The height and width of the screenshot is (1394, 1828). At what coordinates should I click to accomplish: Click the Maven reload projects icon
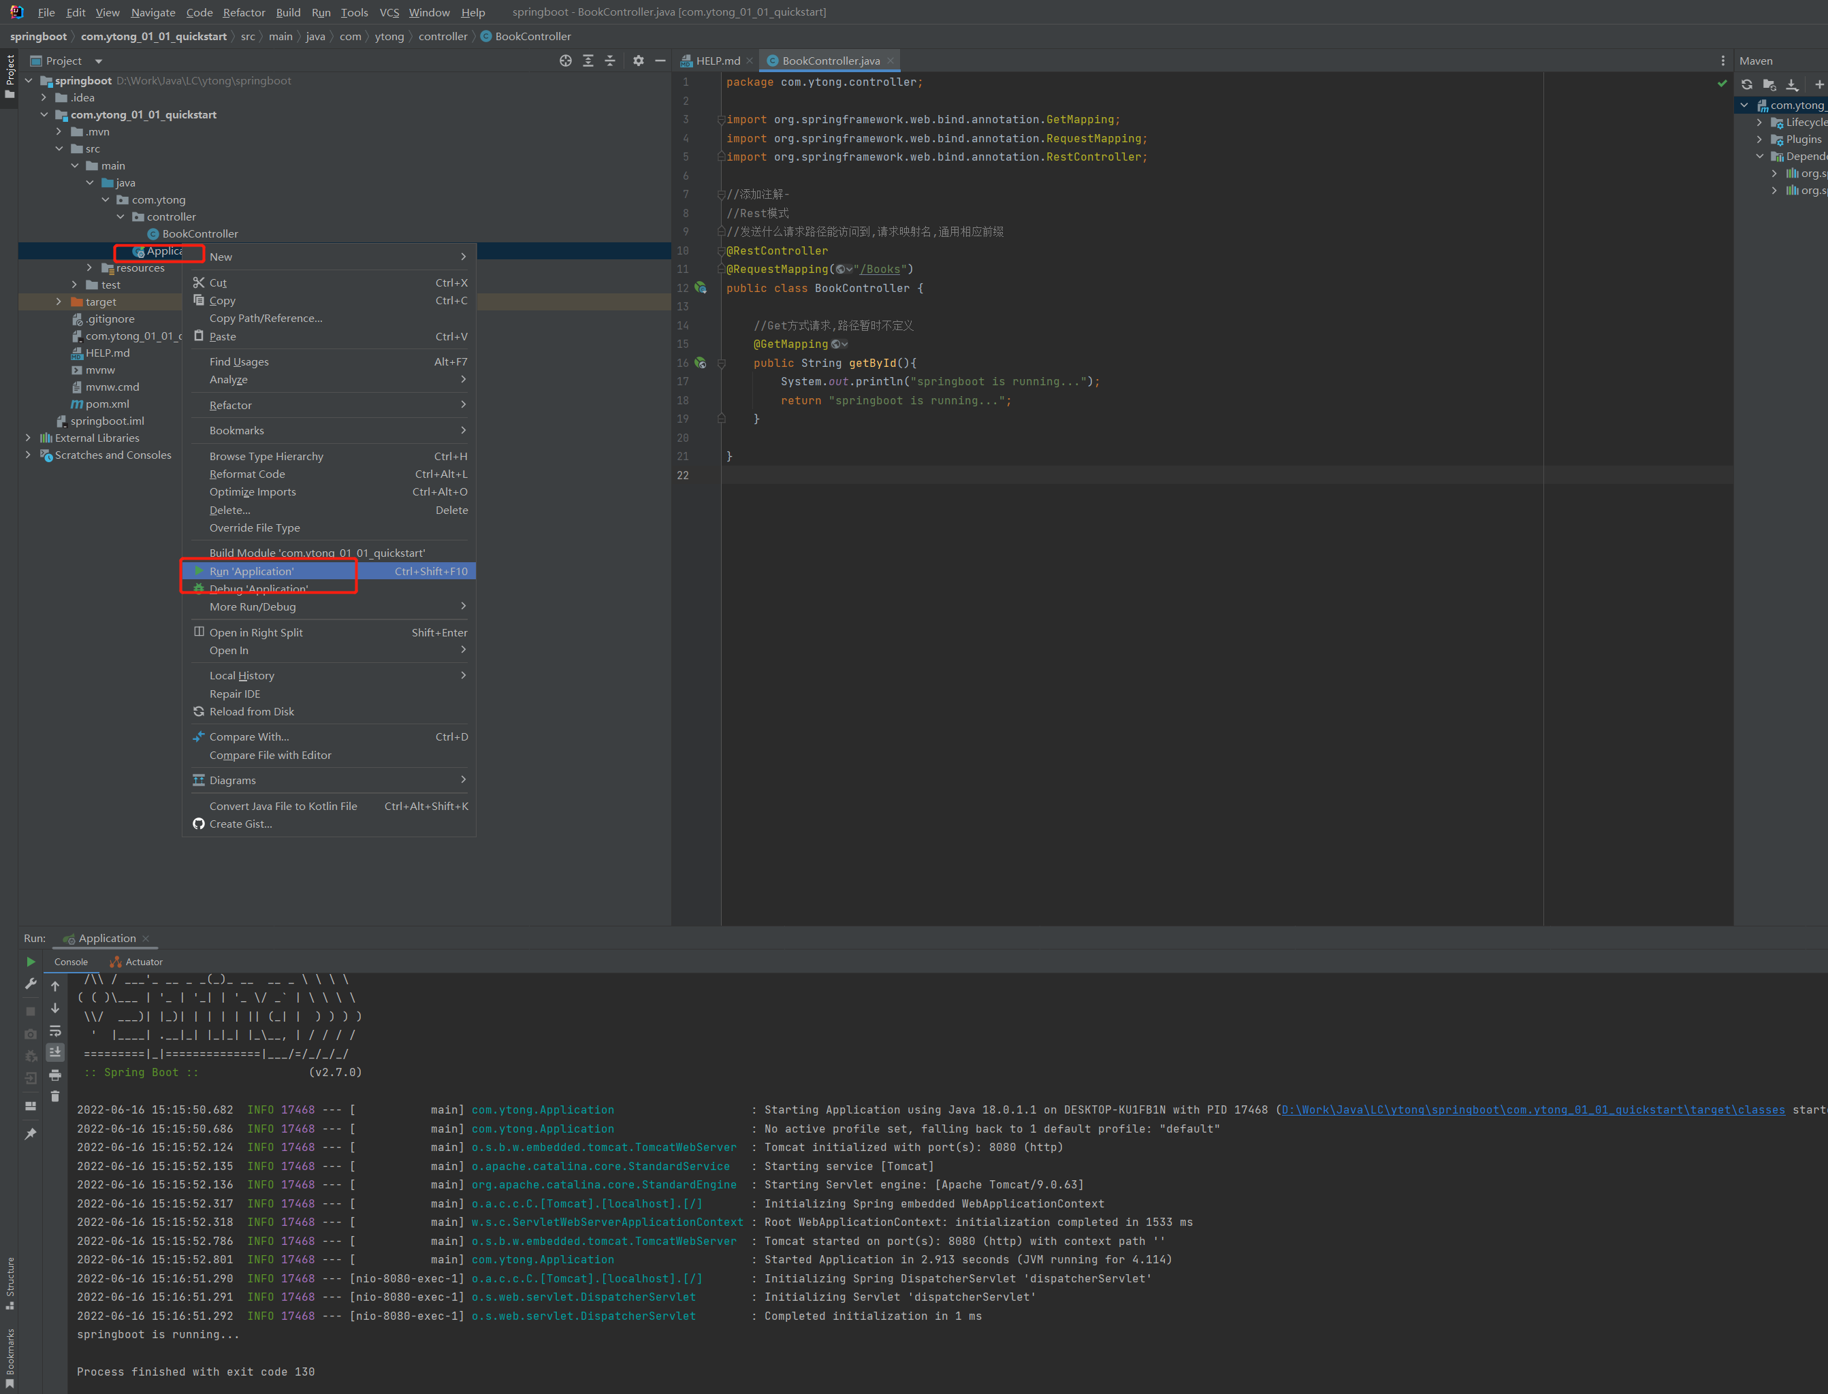coord(1747,84)
